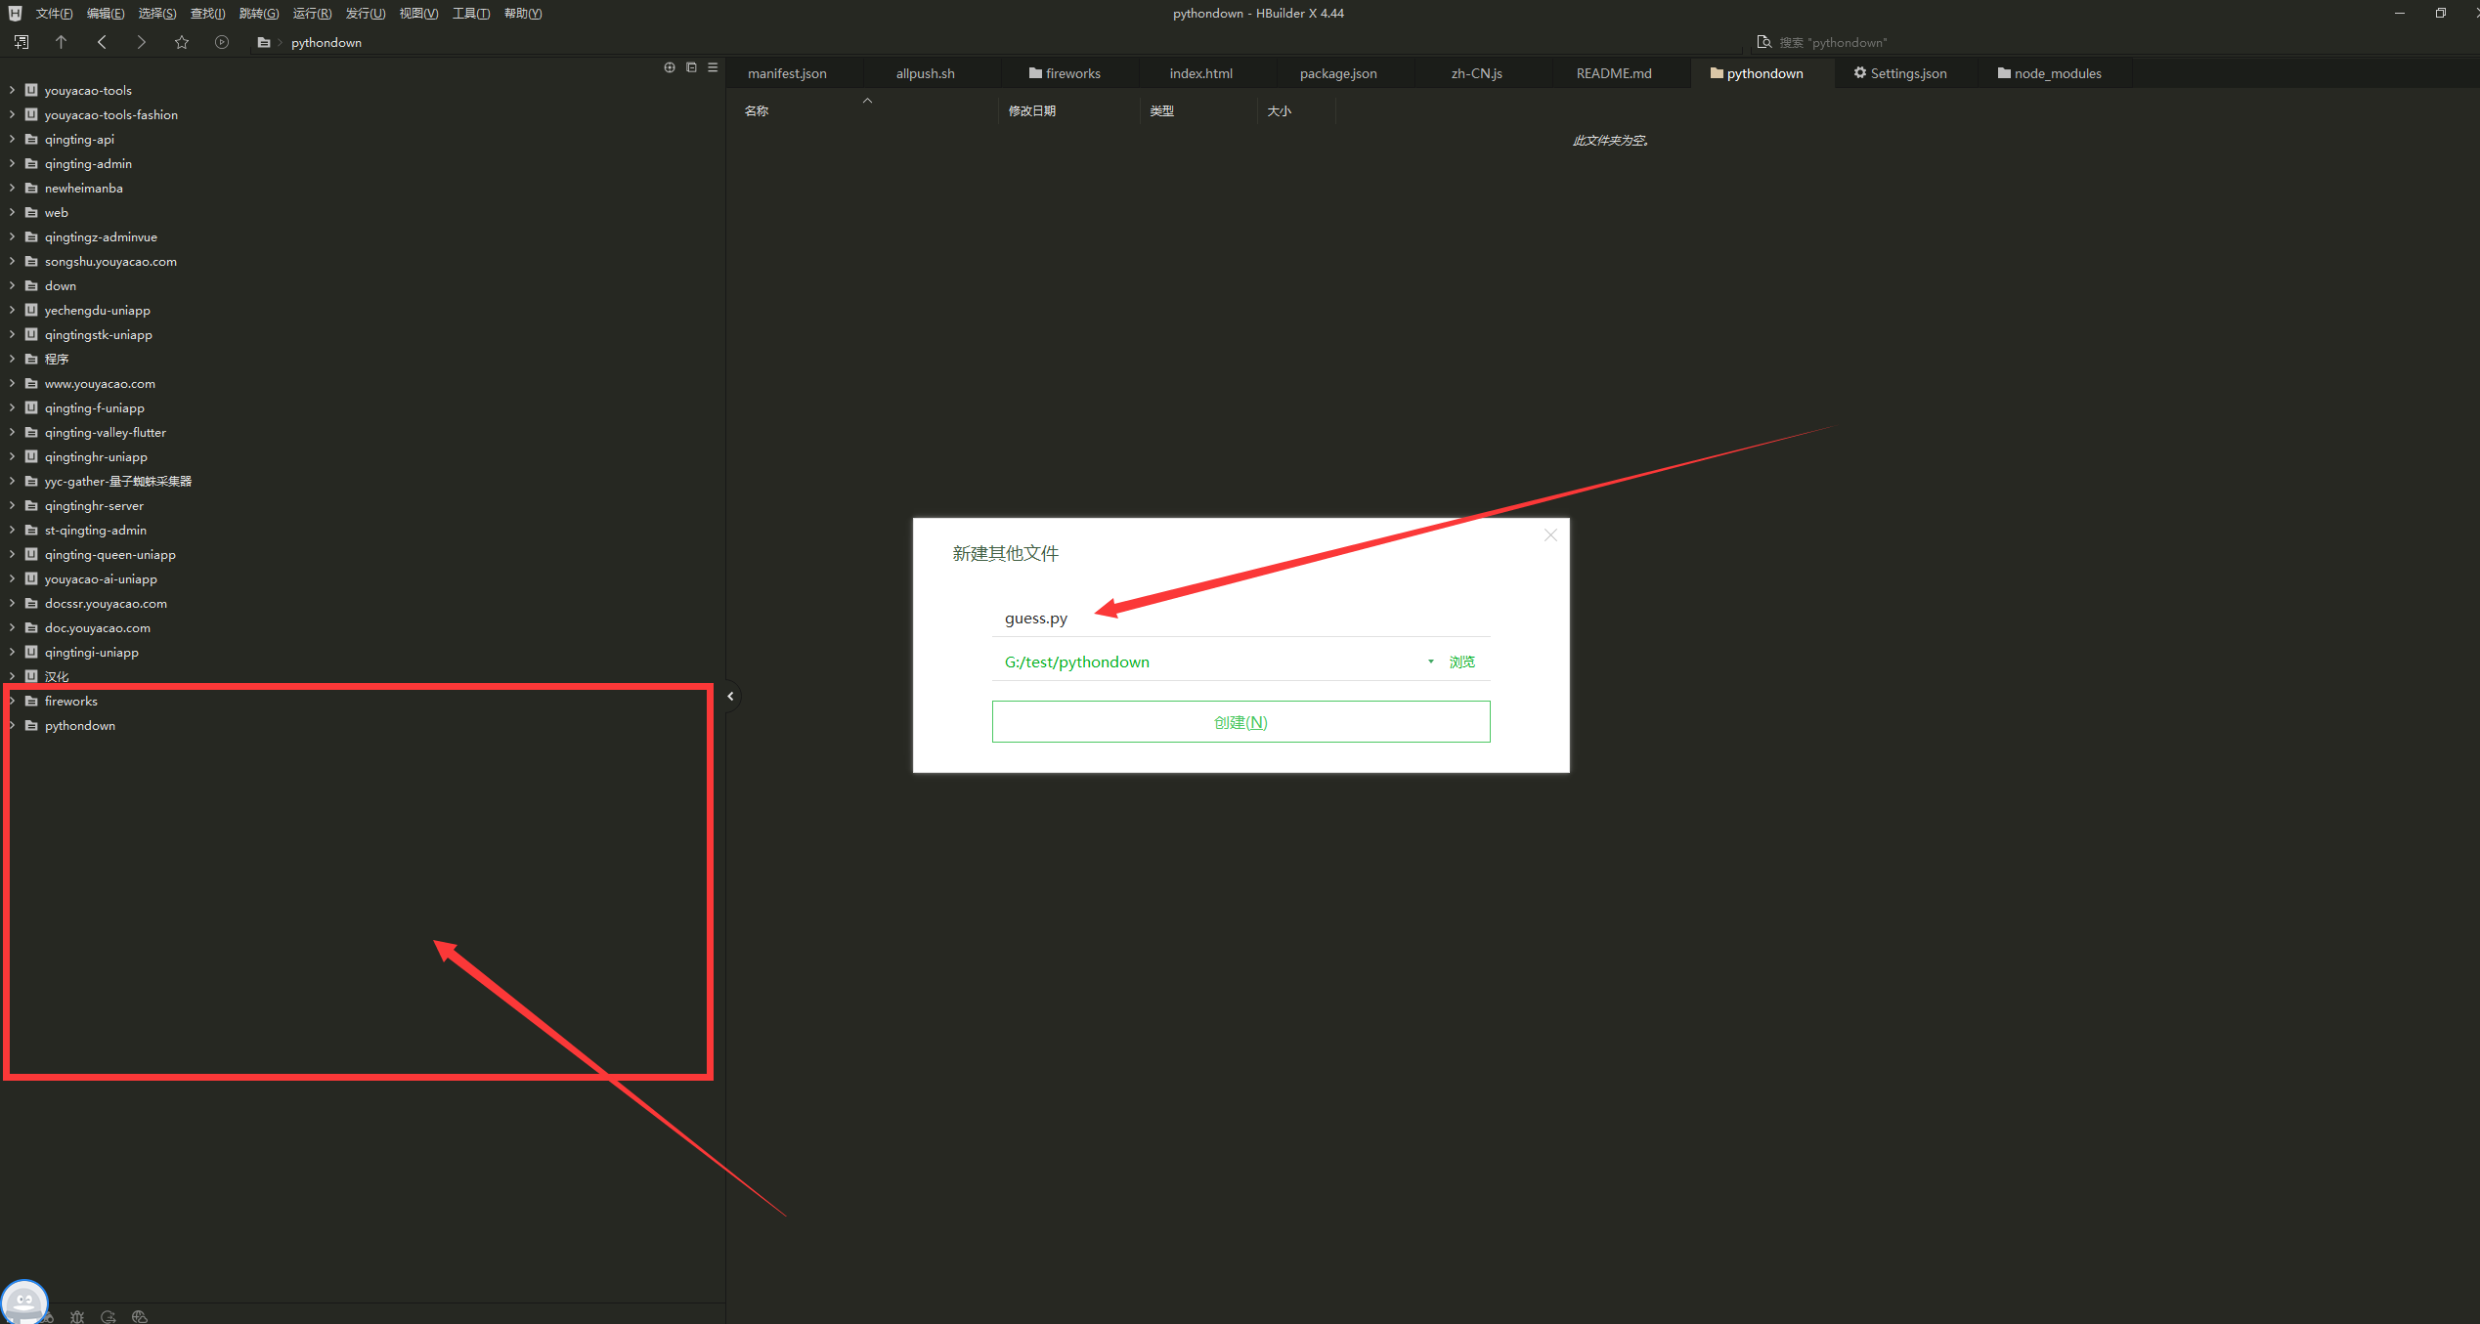2480x1324 pixels.
Task: Close the 新建其他文件 dialog
Action: pos(1549,535)
